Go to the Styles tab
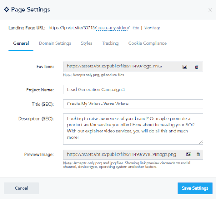This screenshot has height=199, width=216. 86,43
